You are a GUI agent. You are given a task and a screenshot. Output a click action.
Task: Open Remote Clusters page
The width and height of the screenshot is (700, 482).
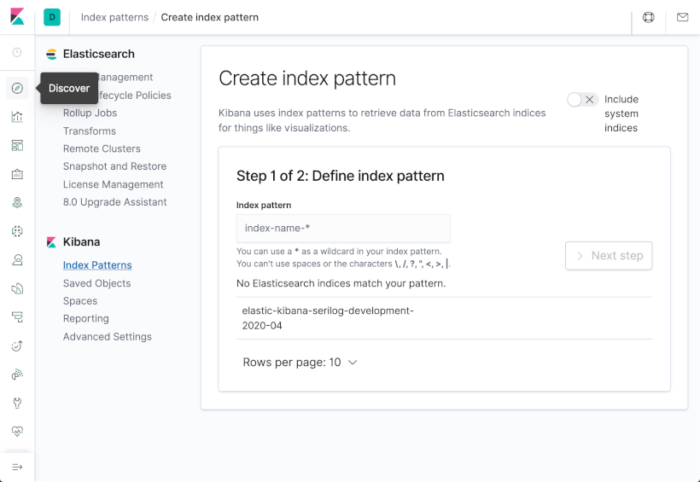(102, 148)
